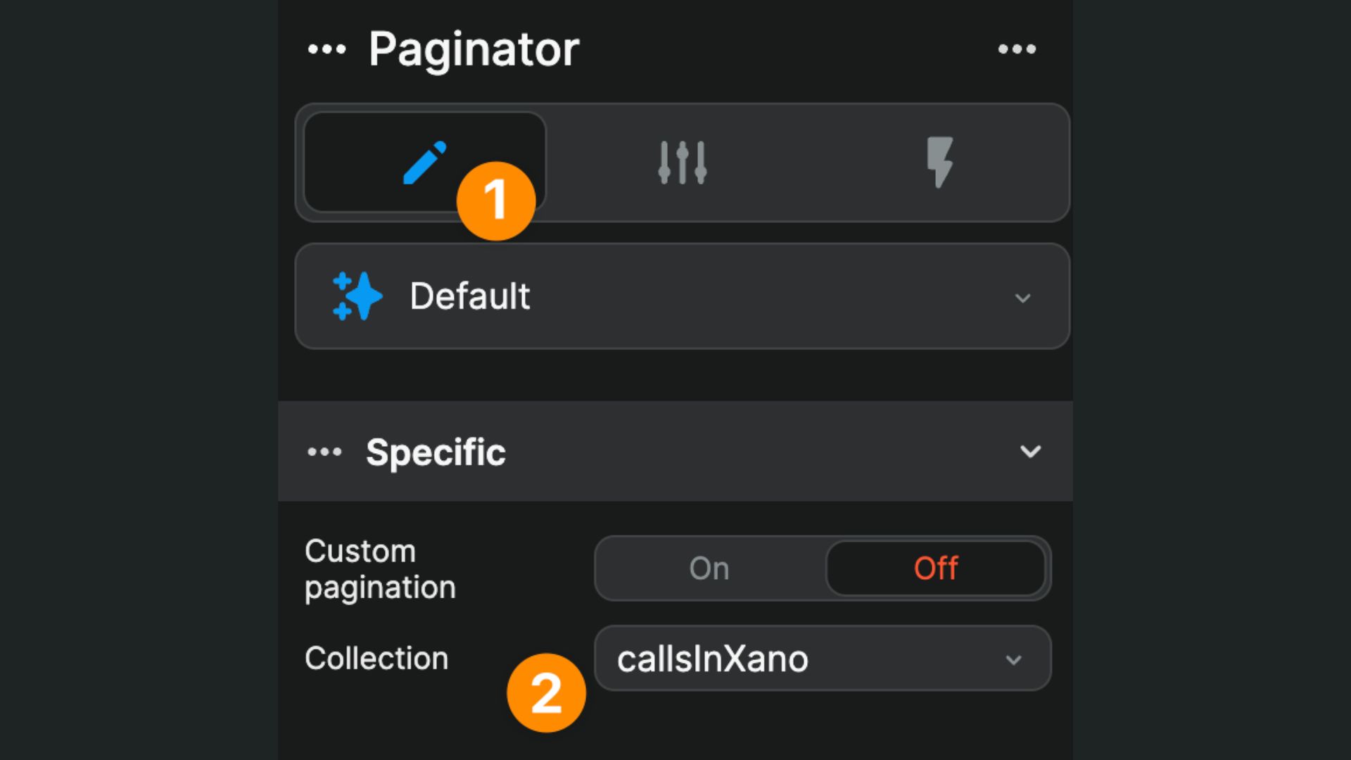Screen dimensions: 1351x760
Task: Keep Custom pagination Off
Action: coord(936,569)
